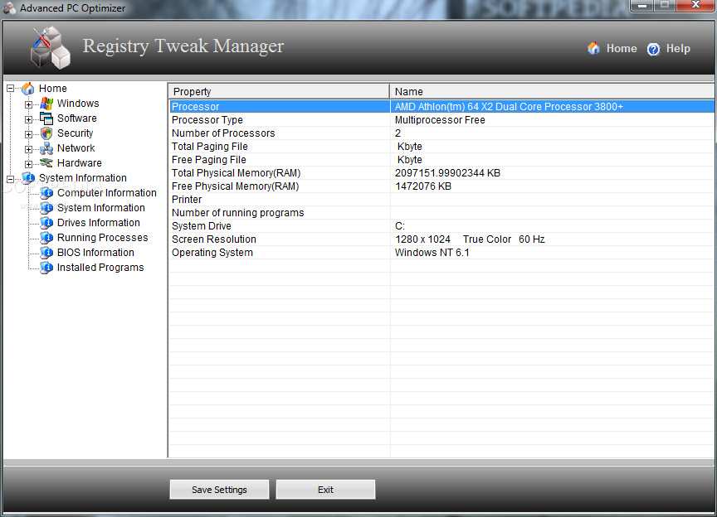Select Computer Information in the tree
The height and width of the screenshot is (517, 717).
(106, 193)
